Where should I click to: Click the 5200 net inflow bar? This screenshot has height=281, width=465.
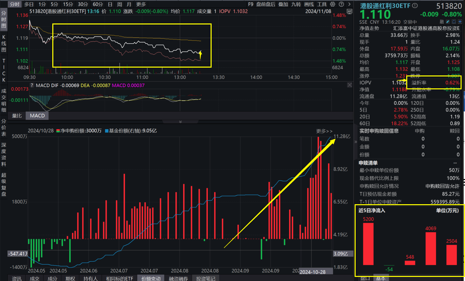(368, 244)
